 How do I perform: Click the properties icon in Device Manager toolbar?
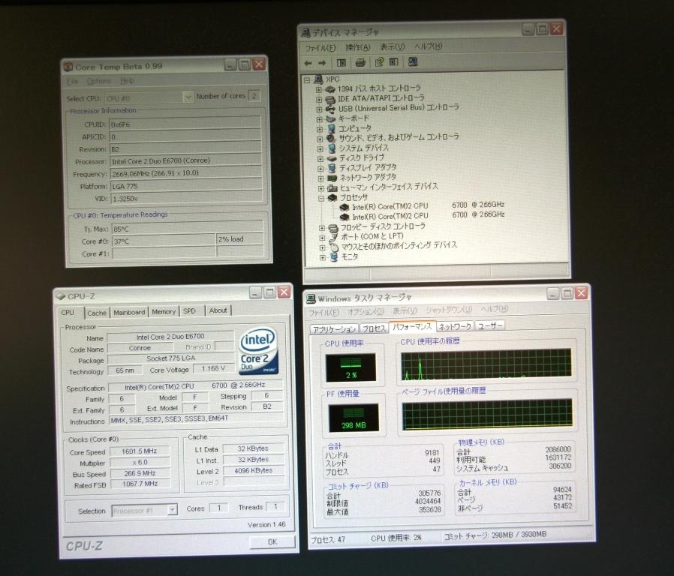pos(379,62)
